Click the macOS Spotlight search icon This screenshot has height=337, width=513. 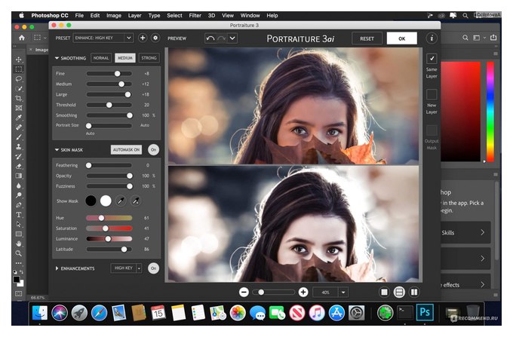[465, 15]
